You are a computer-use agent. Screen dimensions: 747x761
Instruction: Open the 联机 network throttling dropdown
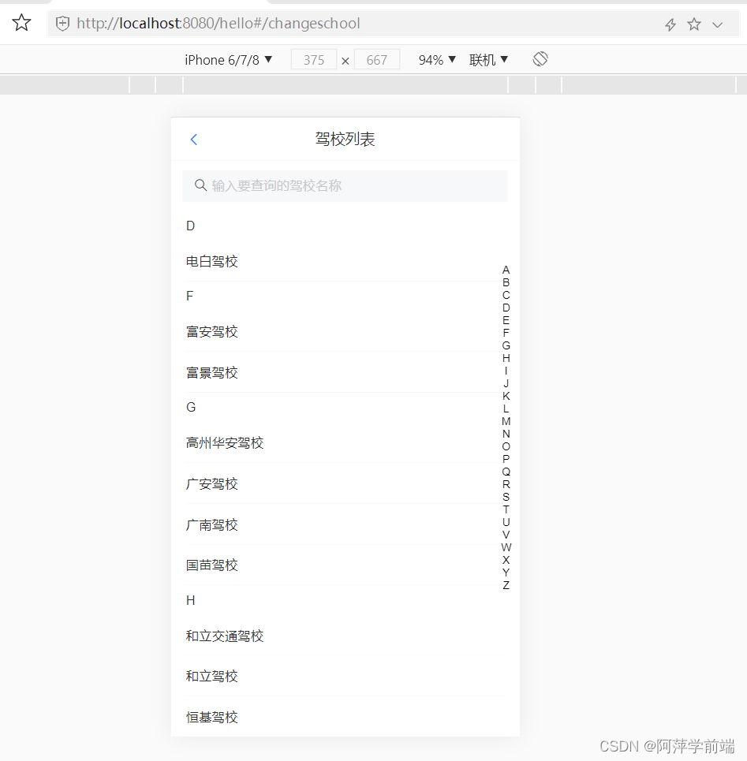[x=488, y=59]
